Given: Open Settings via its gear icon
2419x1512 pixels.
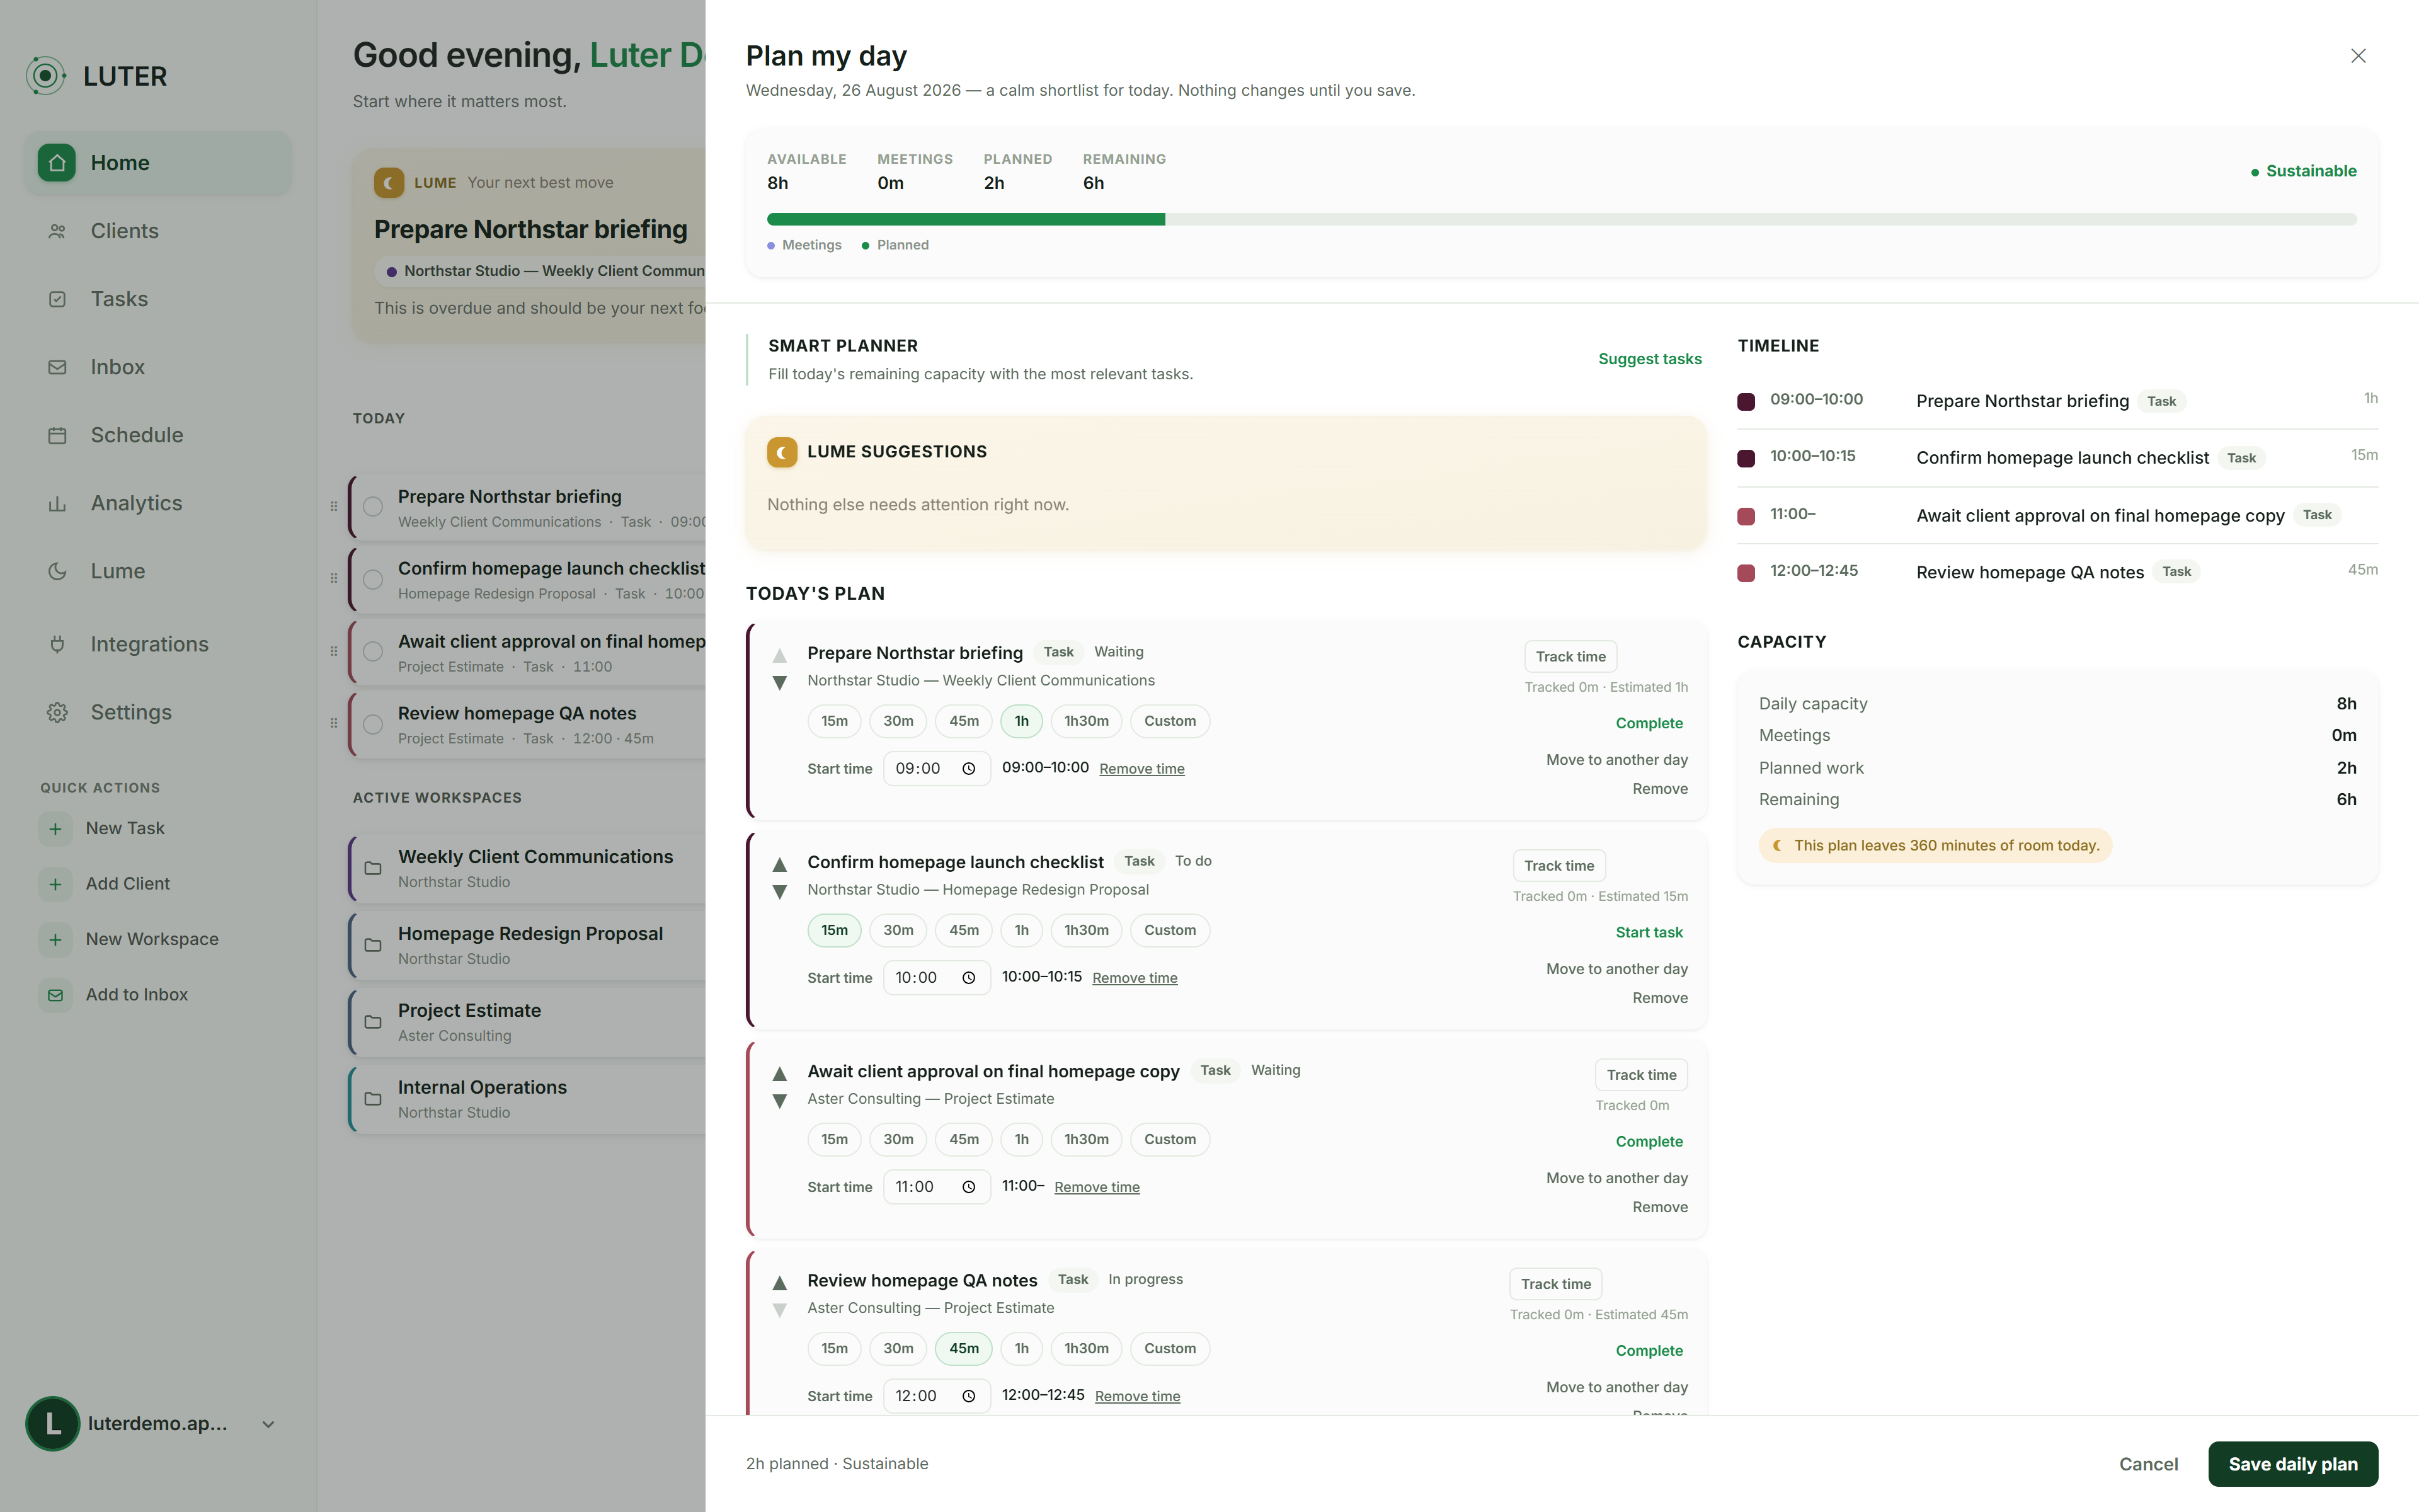Looking at the screenshot, I should pos(57,712).
